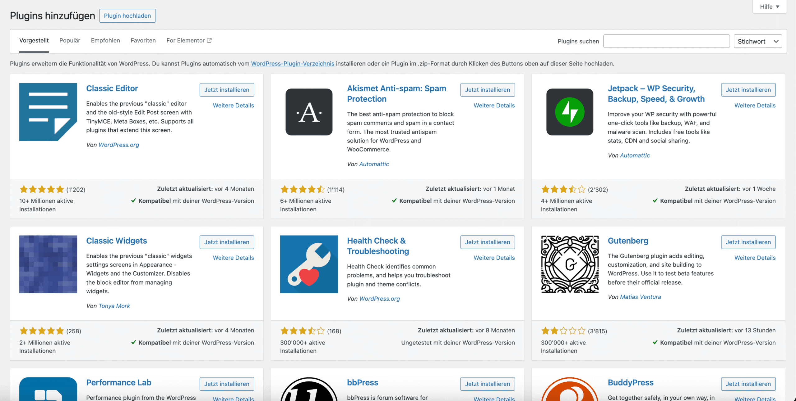Install bbPress with Jetzt installieren
The height and width of the screenshot is (401, 796).
(488, 384)
